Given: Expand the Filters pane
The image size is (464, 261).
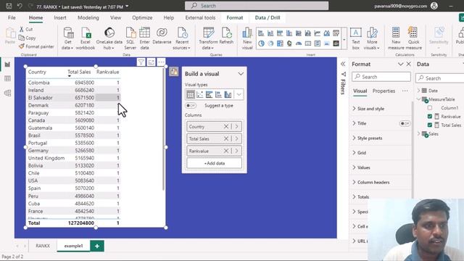Looking at the screenshot, I should pyautogui.click(x=343, y=64).
